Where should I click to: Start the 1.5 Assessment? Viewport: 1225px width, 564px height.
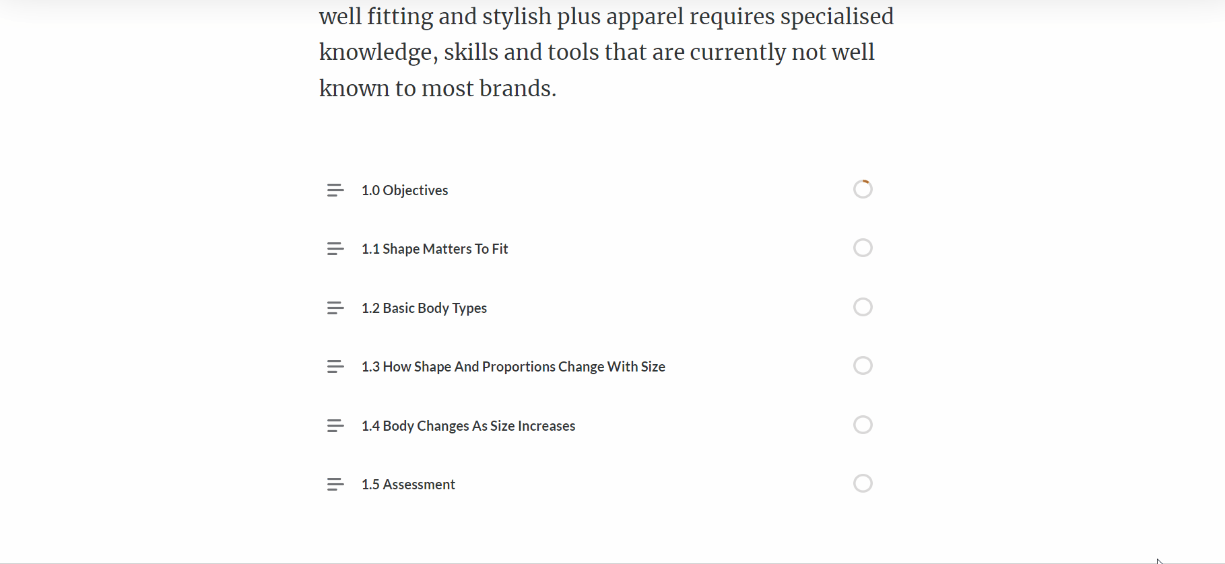408,485
